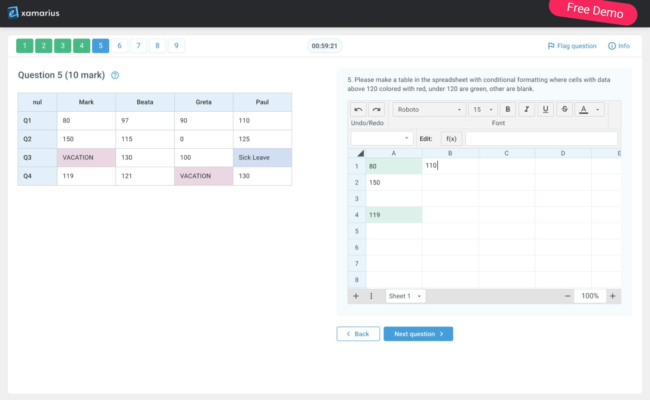The image size is (650, 400).
Task: Open the Sheet 1 dropdown
Action: (x=405, y=296)
